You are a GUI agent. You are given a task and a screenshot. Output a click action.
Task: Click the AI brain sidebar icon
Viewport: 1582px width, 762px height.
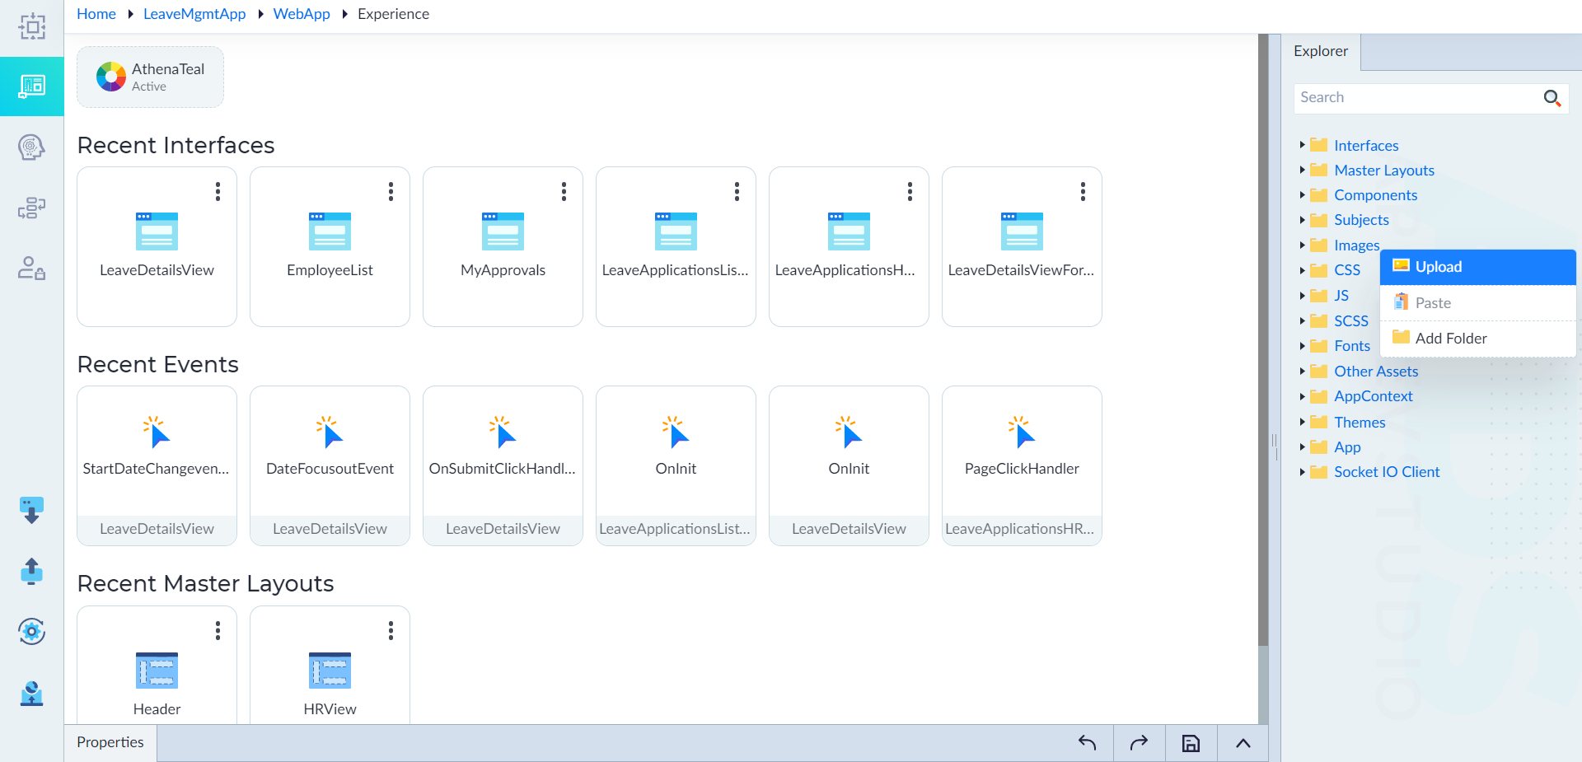[31, 147]
